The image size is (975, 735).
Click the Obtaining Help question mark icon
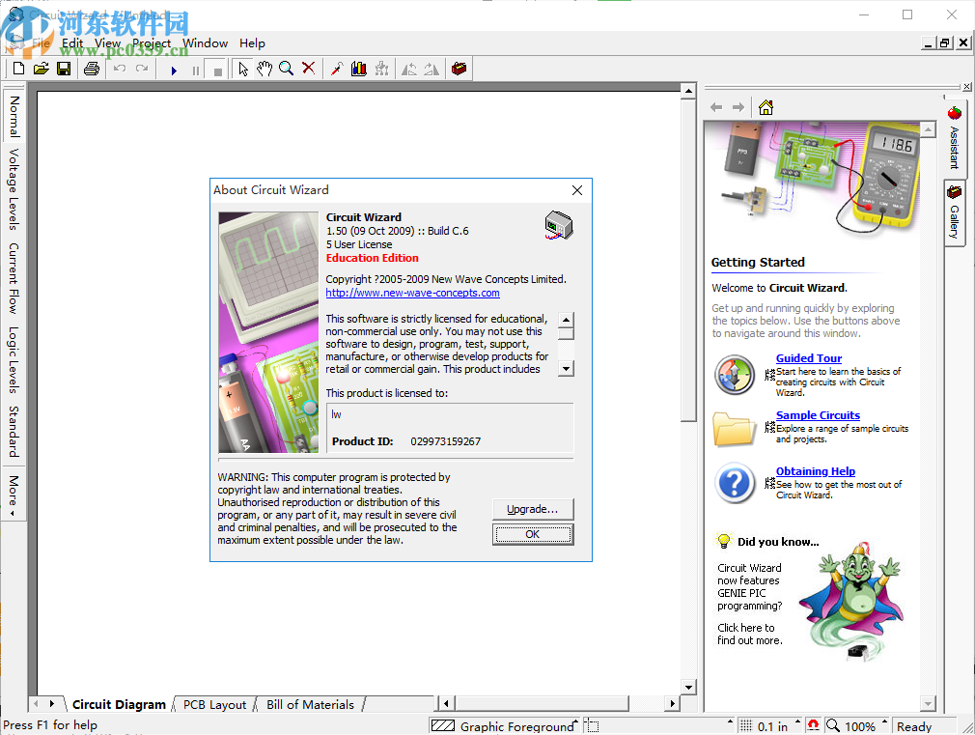(735, 483)
